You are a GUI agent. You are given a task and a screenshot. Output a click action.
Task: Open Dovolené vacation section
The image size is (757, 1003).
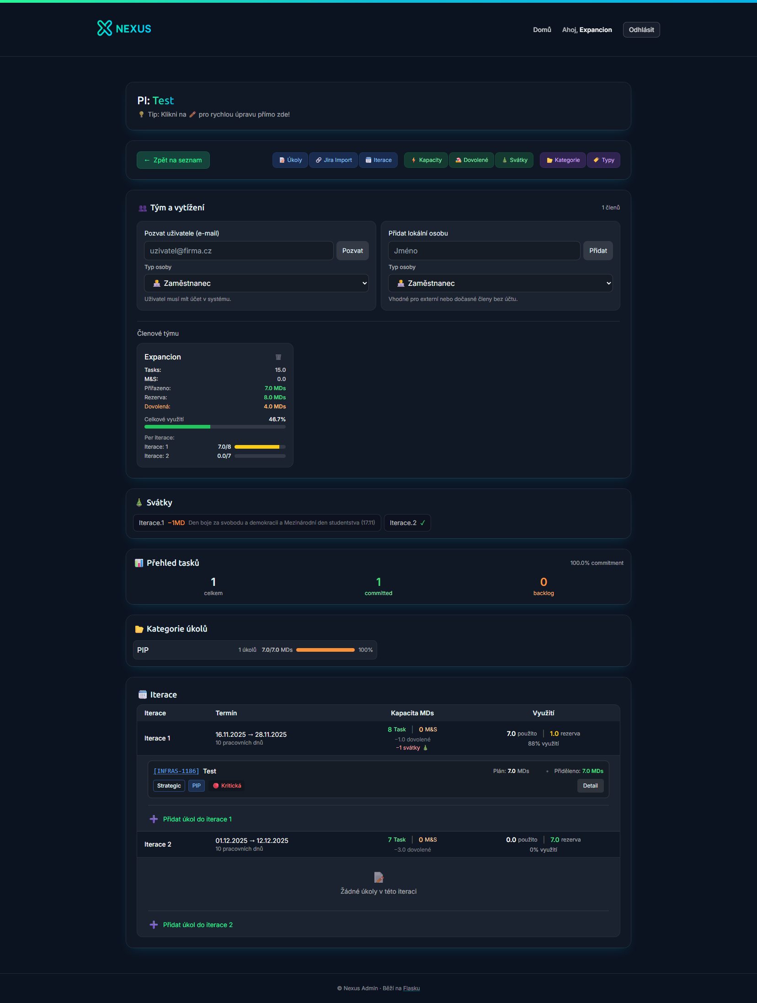[x=471, y=160]
